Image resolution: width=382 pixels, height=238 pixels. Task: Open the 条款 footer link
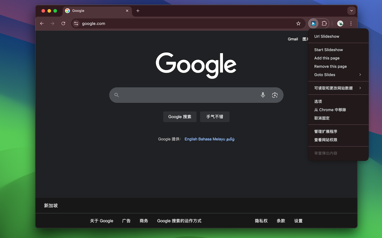pyautogui.click(x=281, y=221)
